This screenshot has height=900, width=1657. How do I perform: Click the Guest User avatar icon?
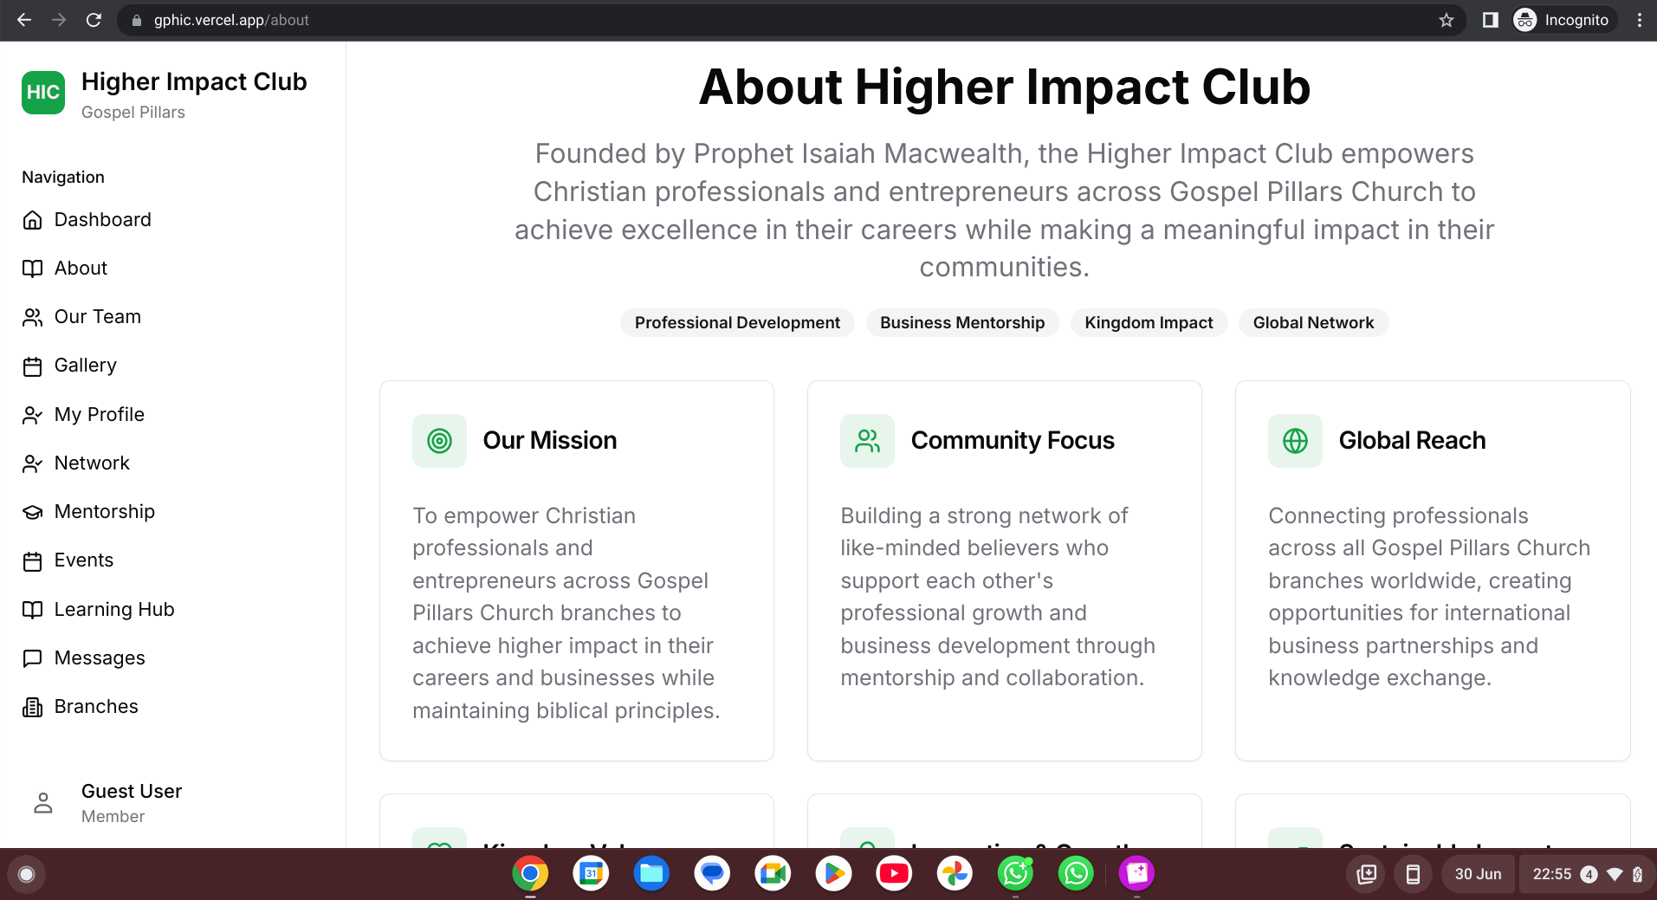43,803
